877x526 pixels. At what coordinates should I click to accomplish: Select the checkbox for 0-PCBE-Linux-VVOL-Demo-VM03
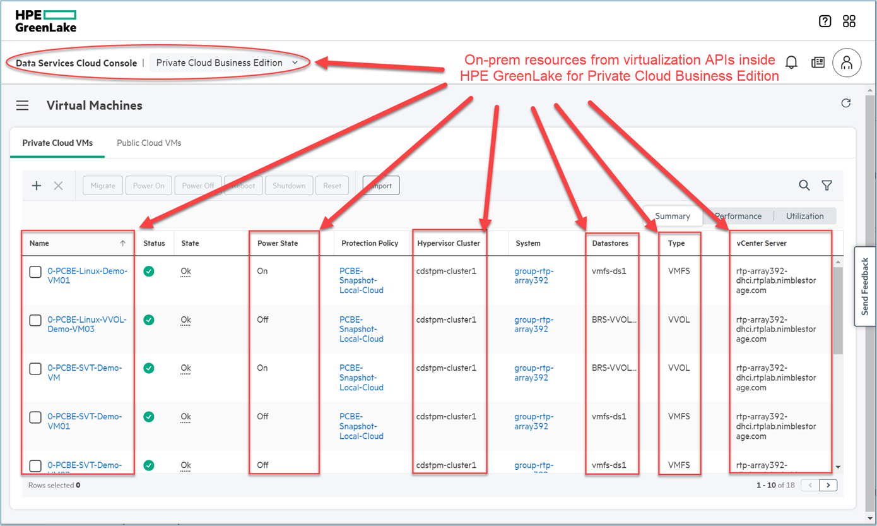tap(35, 321)
